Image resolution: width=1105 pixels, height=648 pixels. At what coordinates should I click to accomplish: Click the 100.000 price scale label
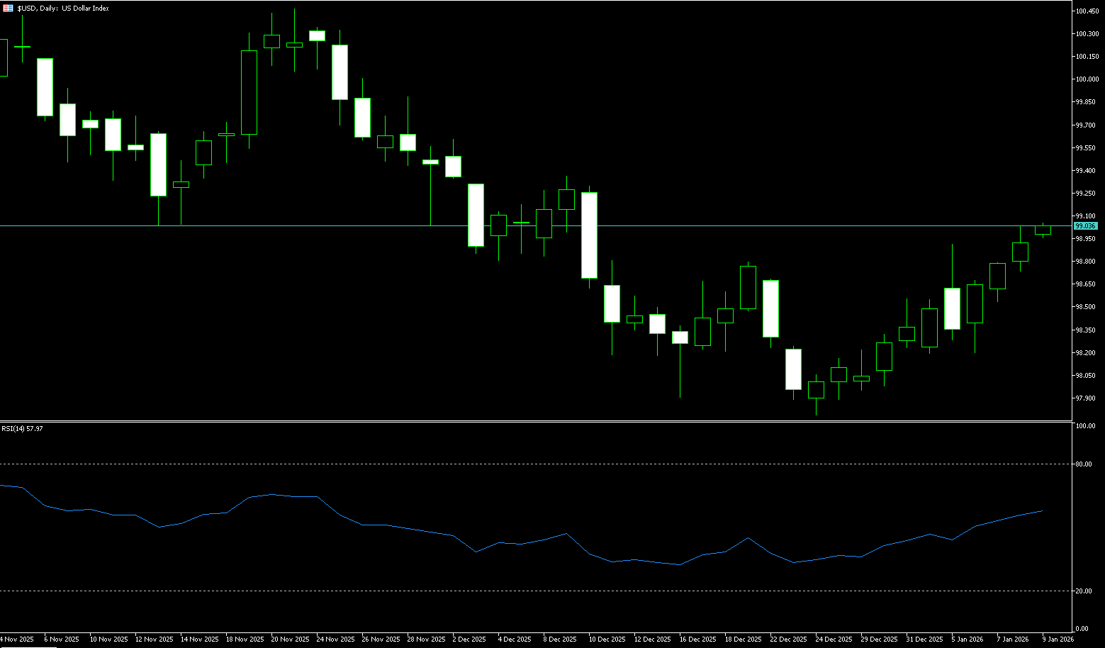(x=1087, y=79)
